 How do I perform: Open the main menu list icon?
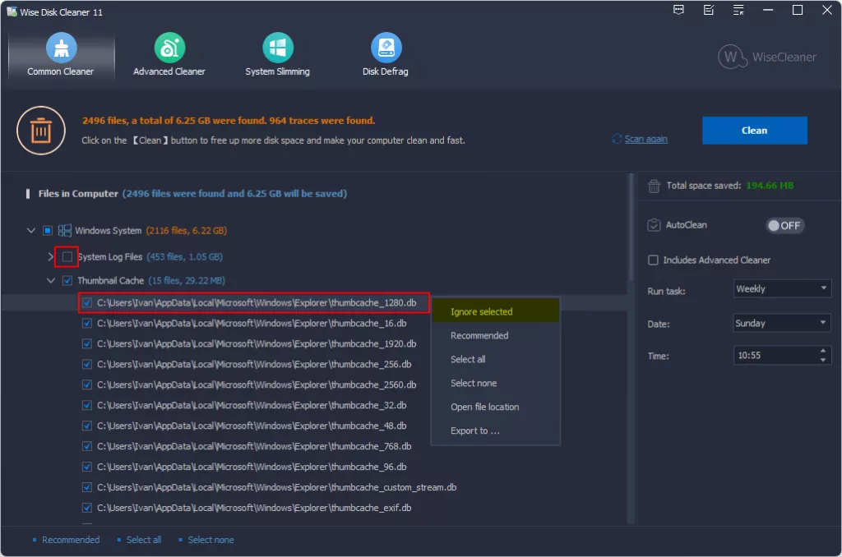tap(738, 10)
